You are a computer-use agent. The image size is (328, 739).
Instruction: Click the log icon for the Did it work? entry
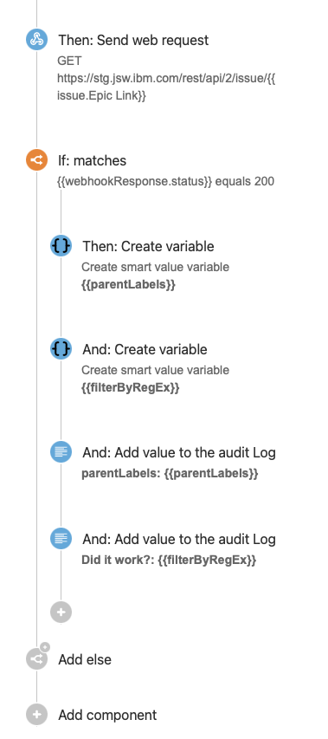point(61,539)
